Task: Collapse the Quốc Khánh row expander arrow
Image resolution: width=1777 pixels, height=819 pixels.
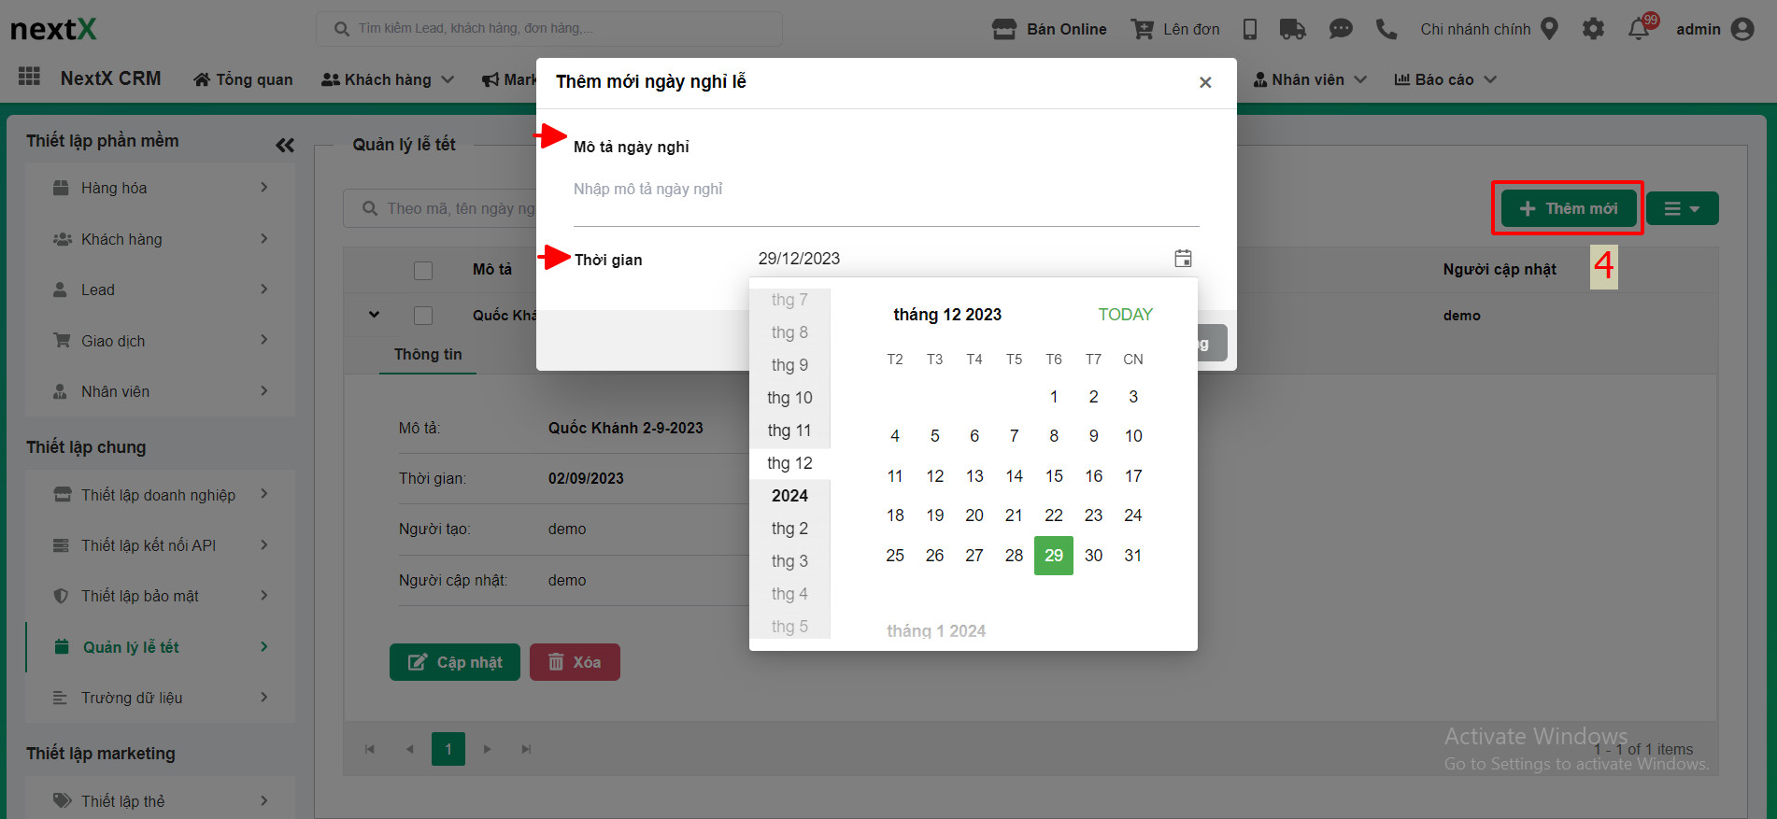Action: click(x=374, y=315)
